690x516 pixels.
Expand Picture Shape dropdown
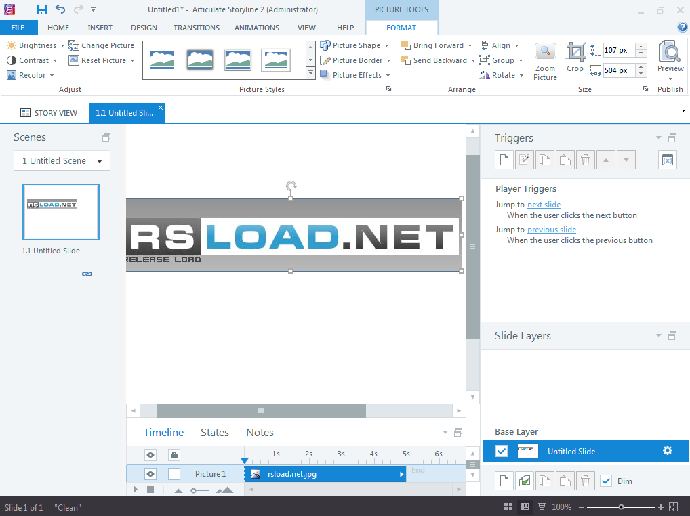(x=387, y=45)
